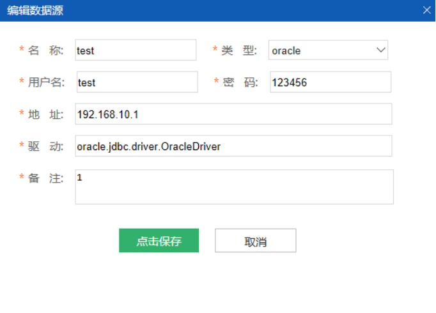Image resolution: width=436 pixels, height=313 pixels.
Task: Click the 编辑数据源 dialog title text
Action: tap(35, 10)
